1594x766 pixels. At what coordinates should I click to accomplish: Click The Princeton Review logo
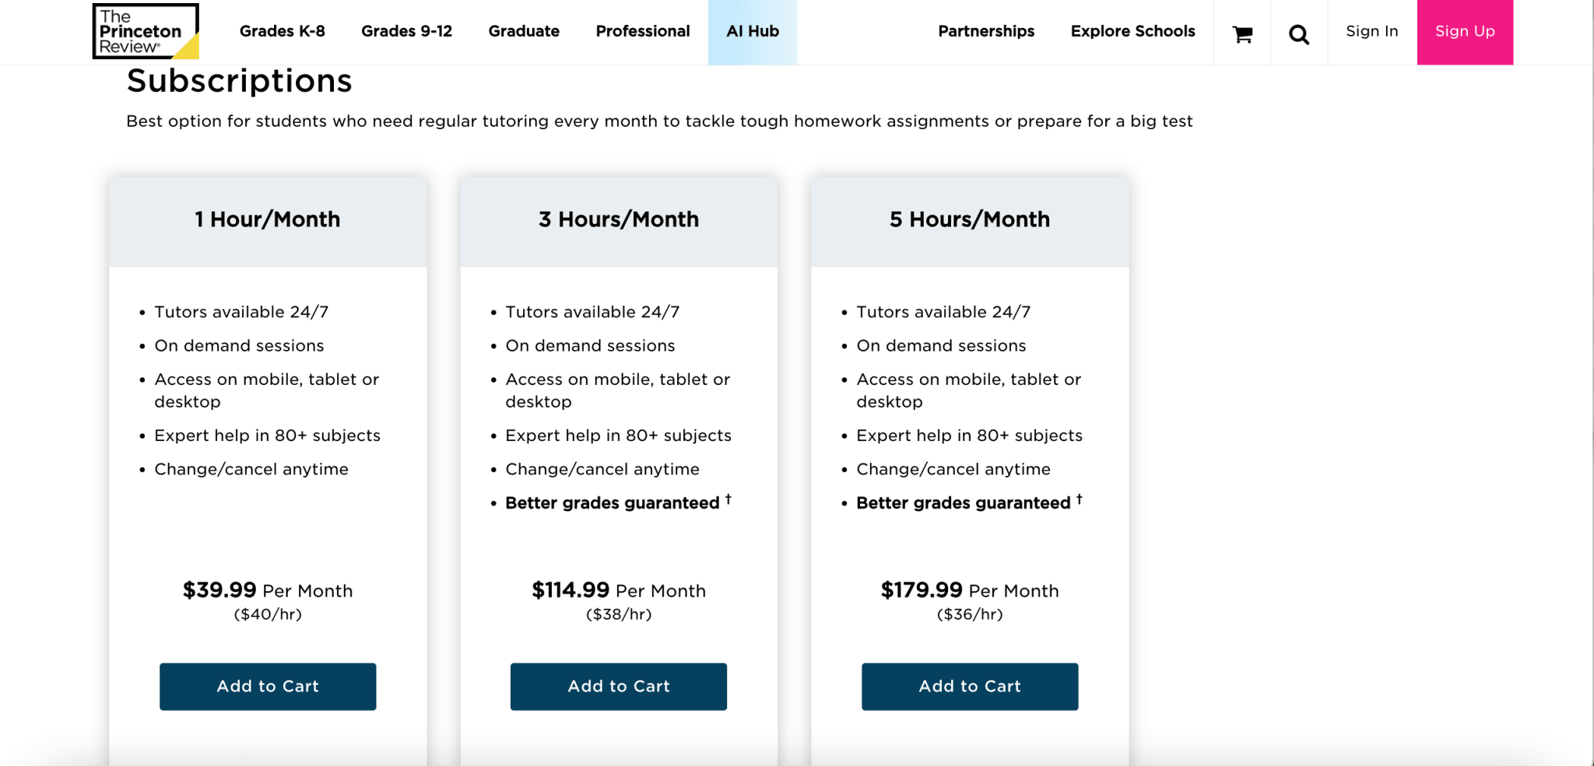145,32
